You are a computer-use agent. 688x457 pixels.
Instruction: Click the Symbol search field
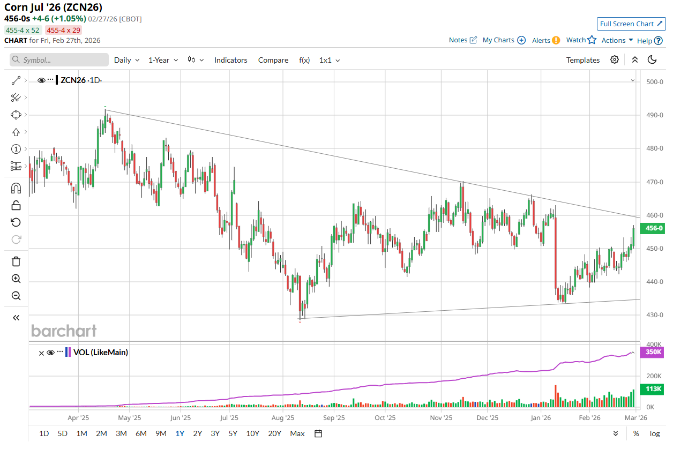(x=59, y=60)
